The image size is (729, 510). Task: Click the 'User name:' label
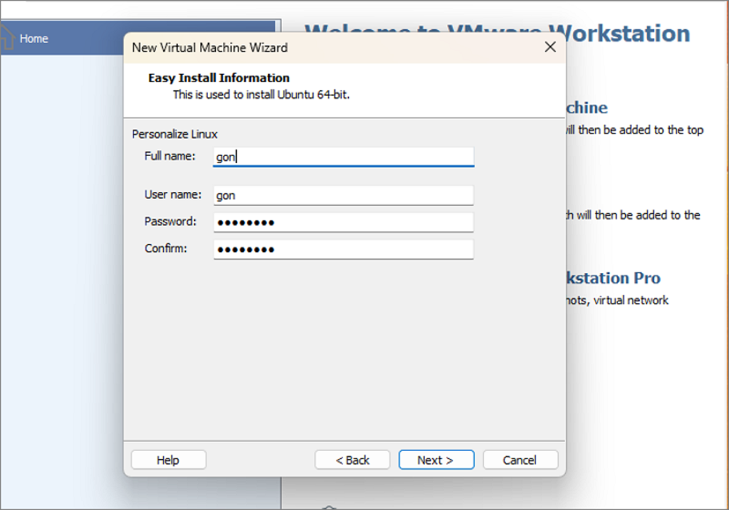tap(173, 195)
